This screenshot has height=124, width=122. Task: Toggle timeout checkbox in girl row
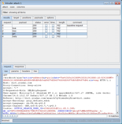click(x=53, y=34)
